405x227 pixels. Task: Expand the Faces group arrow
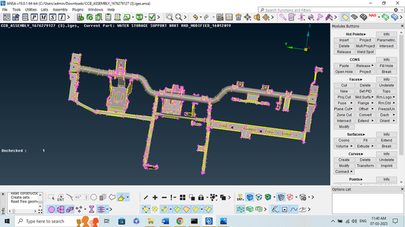tap(361, 80)
